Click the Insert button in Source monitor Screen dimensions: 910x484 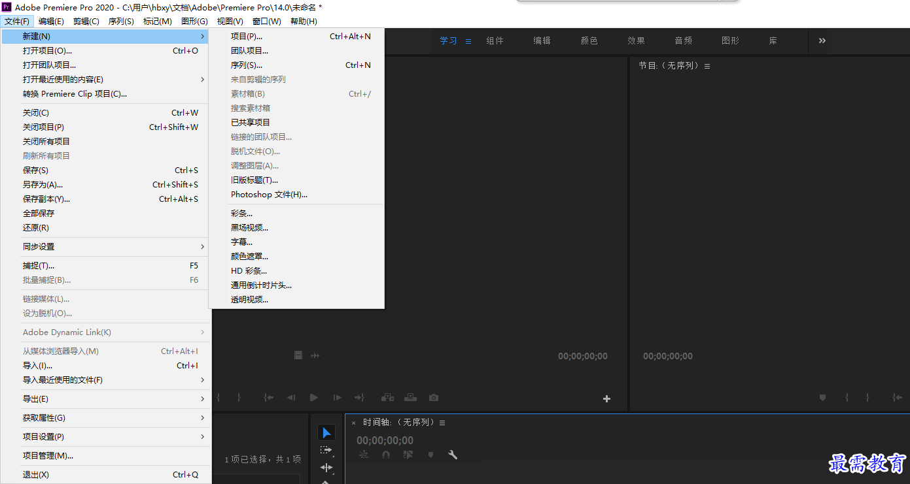(388, 397)
